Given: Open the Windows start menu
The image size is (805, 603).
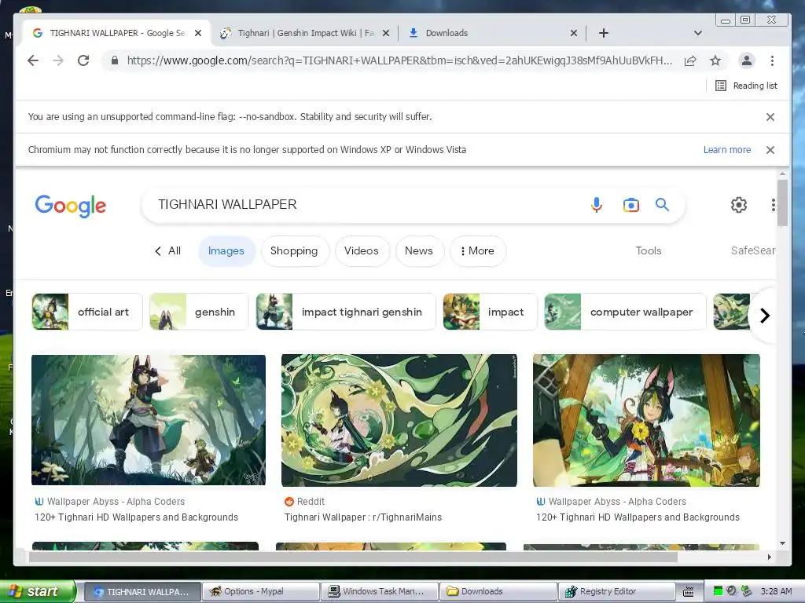Looking at the screenshot, I should tap(37, 592).
